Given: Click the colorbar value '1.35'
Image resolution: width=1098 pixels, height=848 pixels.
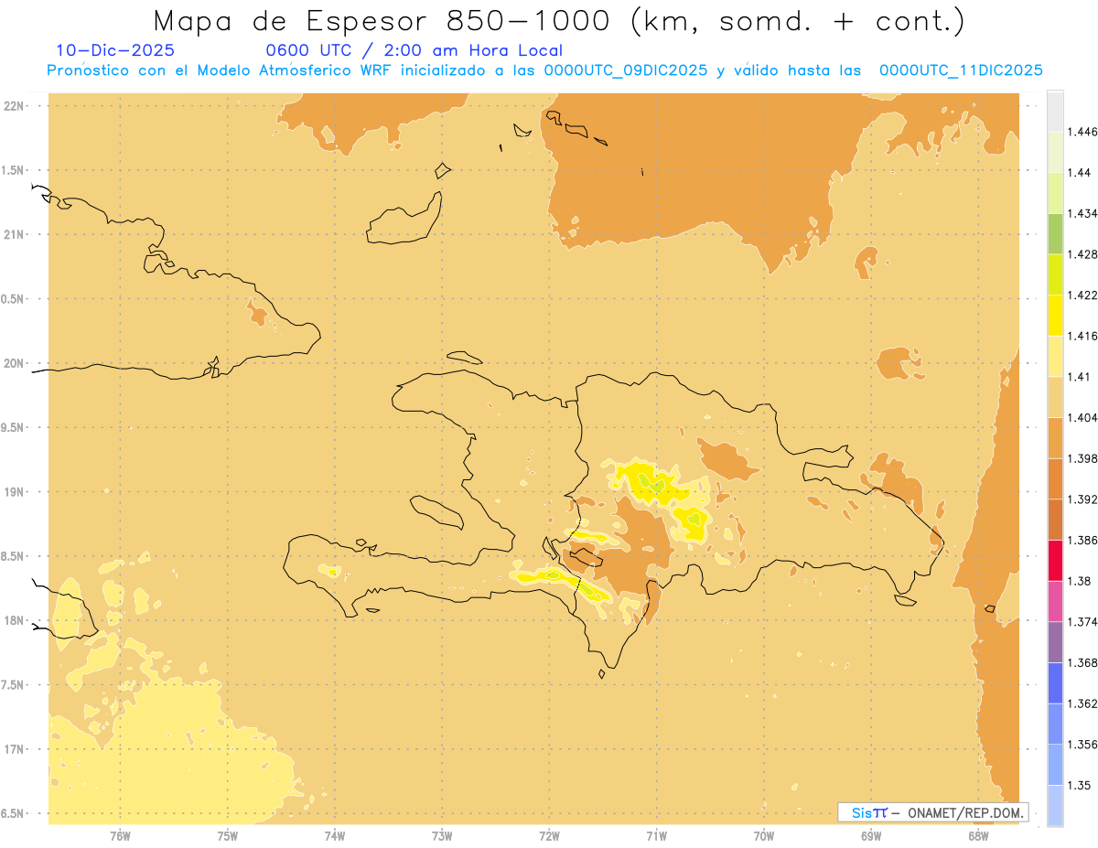Looking at the screenshot, I should [1077, 785].
